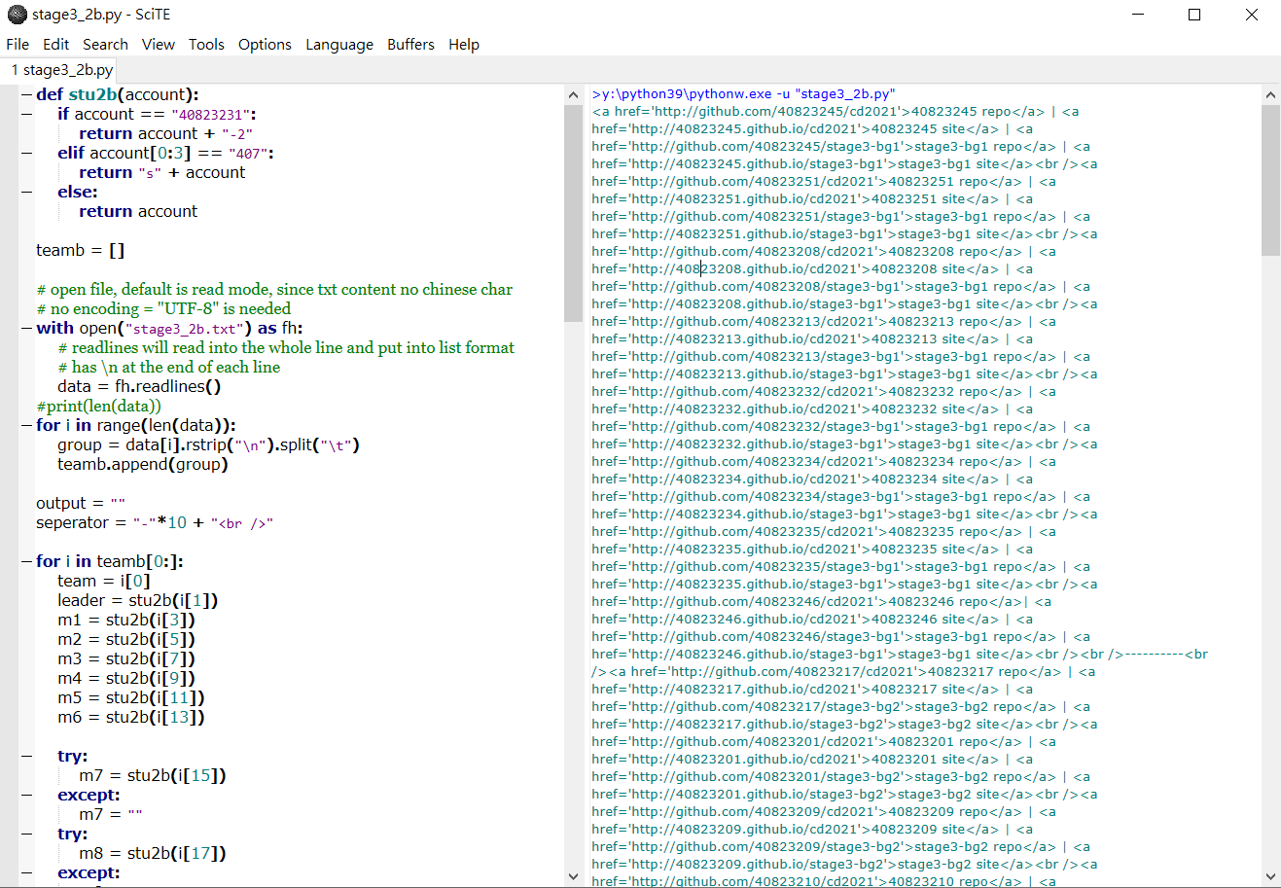Click the 'leader = stu2b(i[1])' line
Viewport: 1281px width, 888px height.
(x=138, y=600)
